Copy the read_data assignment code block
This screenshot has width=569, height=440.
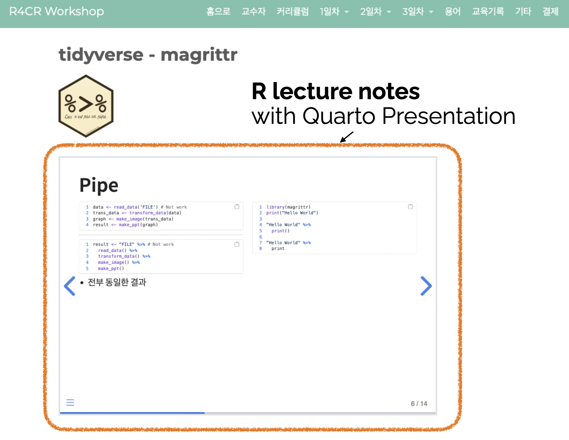[x=237, y=207]
